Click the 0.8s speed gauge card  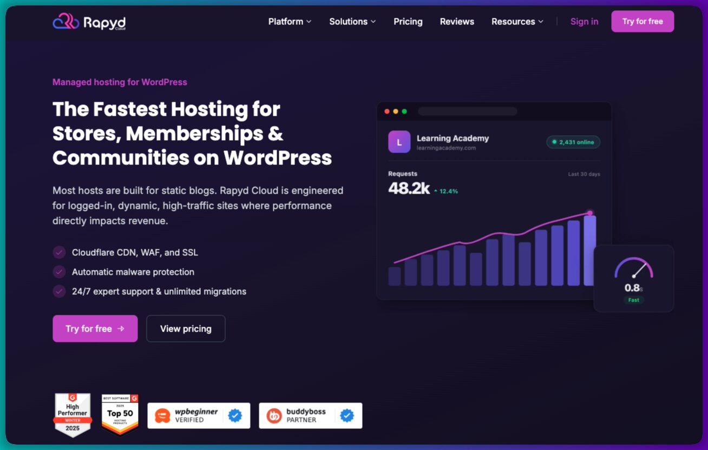[x=634, y=279]
